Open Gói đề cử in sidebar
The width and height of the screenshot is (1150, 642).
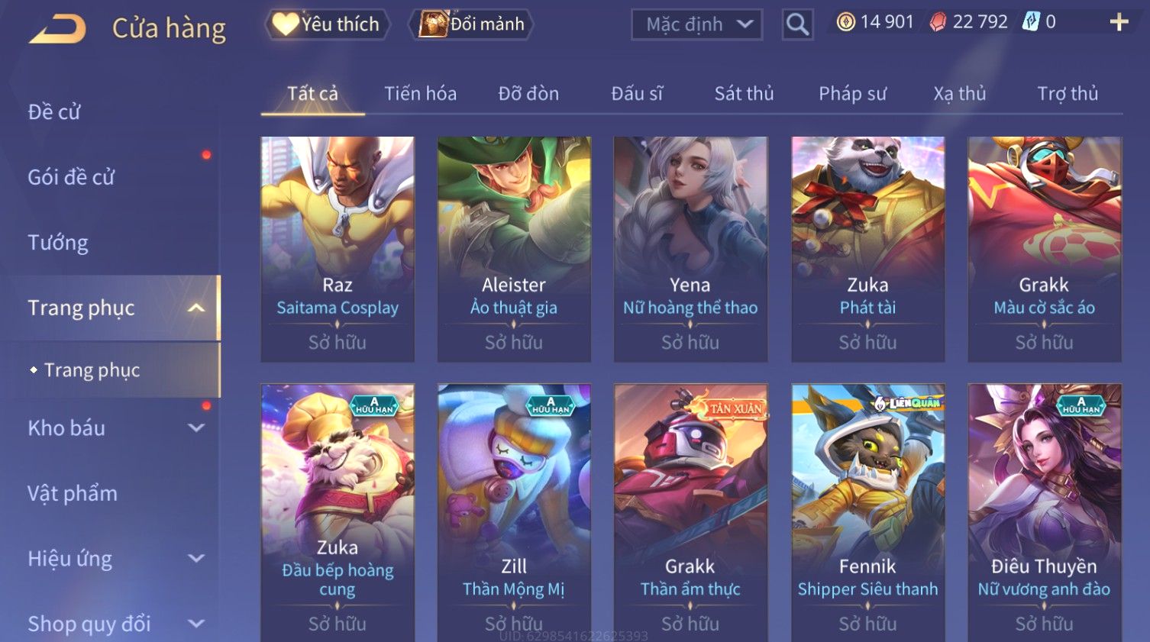[x=71, y=177]
